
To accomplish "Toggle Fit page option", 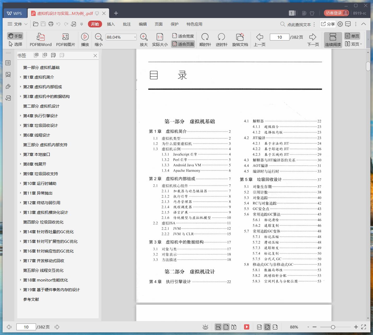I will [183, 44].
